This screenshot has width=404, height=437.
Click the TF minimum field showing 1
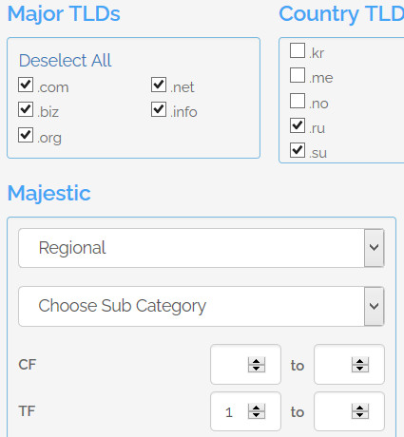245,411
